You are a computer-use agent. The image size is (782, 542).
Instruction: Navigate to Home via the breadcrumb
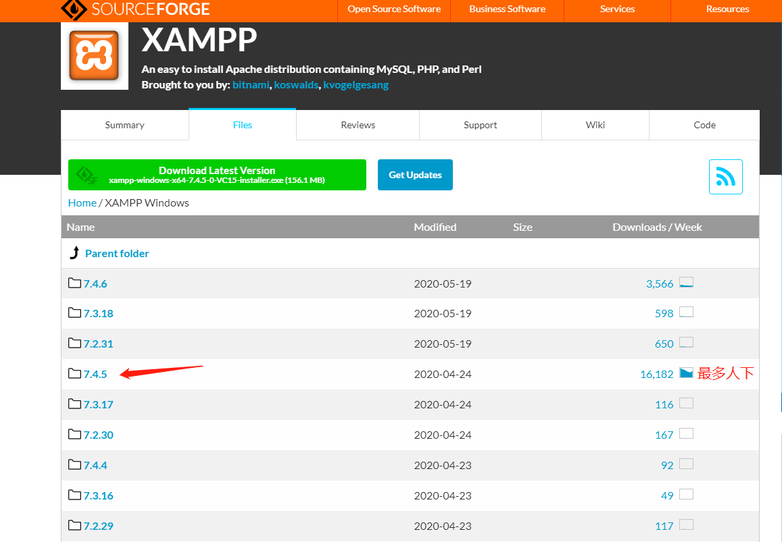click(82, 202)
